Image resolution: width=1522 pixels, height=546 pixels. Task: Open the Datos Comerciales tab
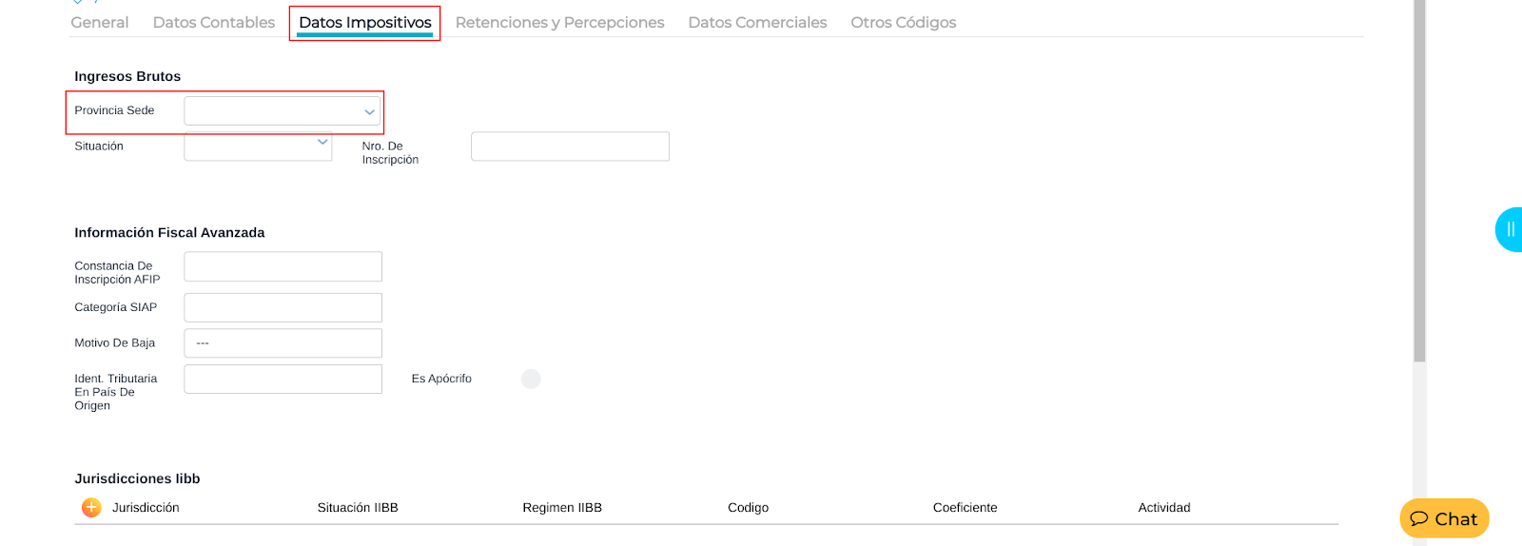coord(757,22)
